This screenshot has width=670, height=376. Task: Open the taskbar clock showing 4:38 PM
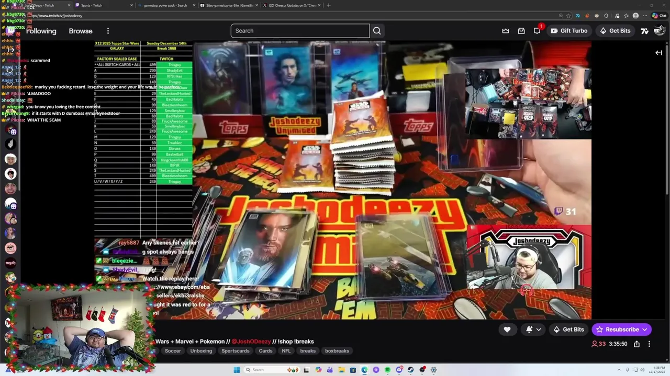pyautogui.click(x=657, y=370)
